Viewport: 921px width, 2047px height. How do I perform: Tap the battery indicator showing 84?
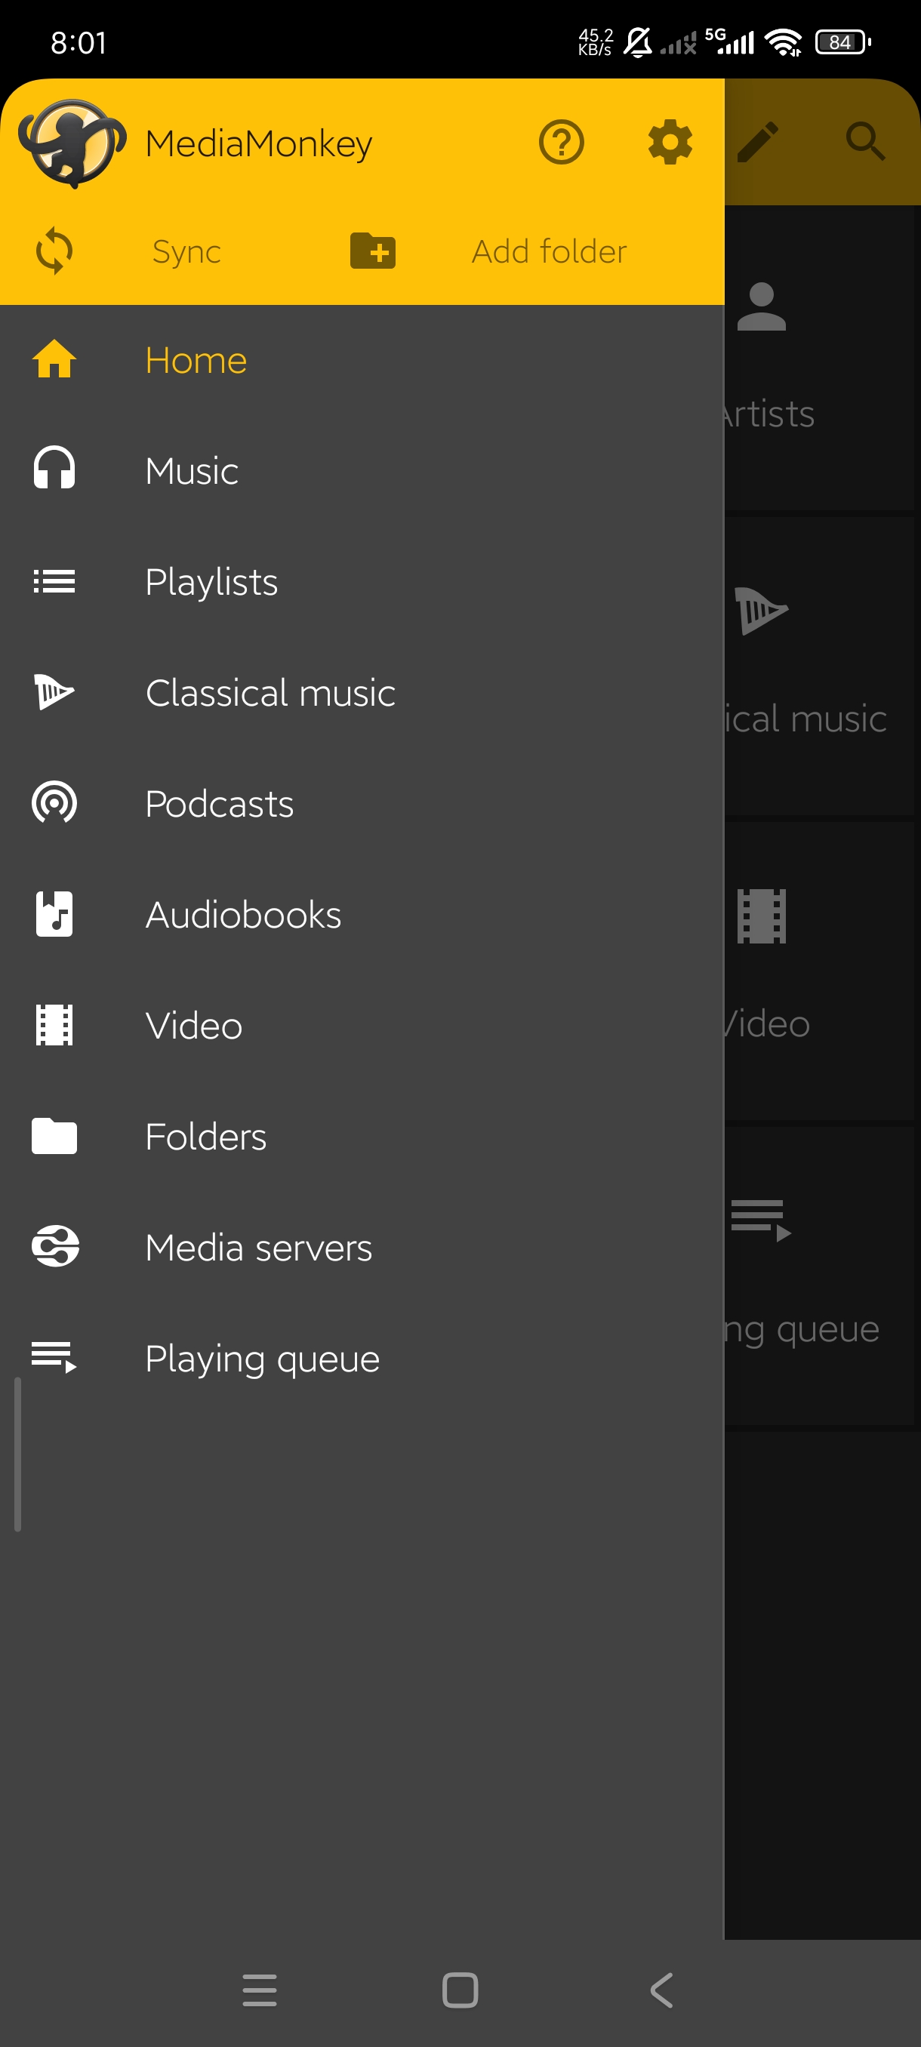tap(843, 42)
